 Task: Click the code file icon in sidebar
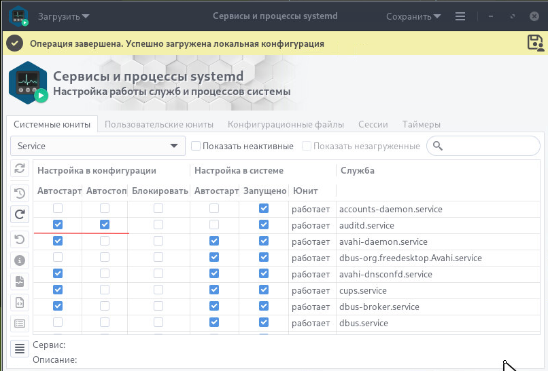tap(20, 302)
